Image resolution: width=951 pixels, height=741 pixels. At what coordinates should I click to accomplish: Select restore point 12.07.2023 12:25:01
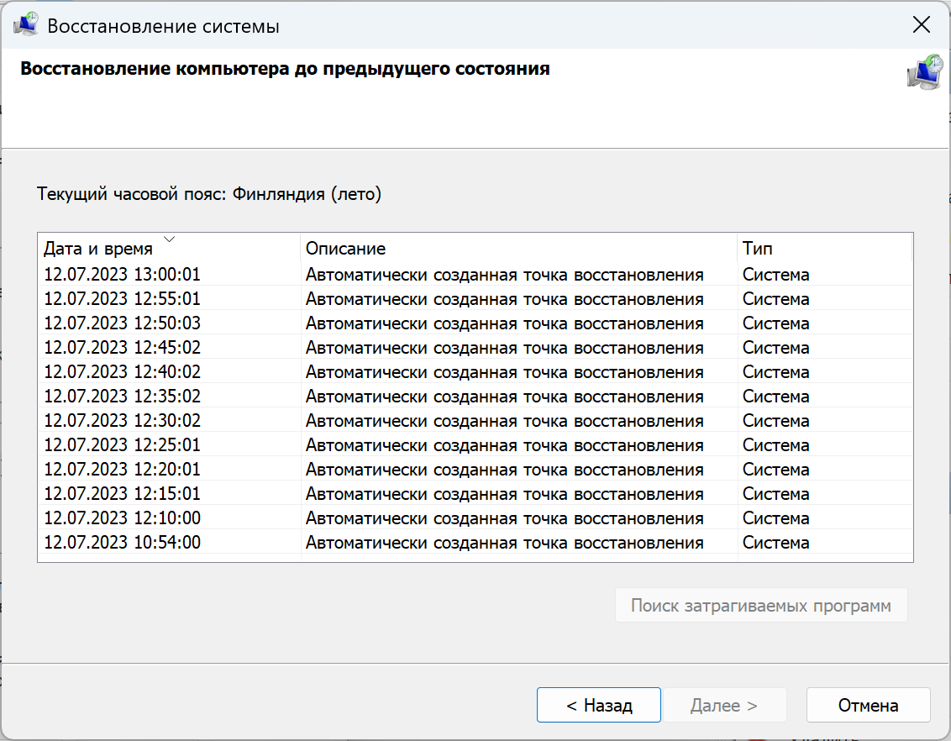click(x=475, y=444)
